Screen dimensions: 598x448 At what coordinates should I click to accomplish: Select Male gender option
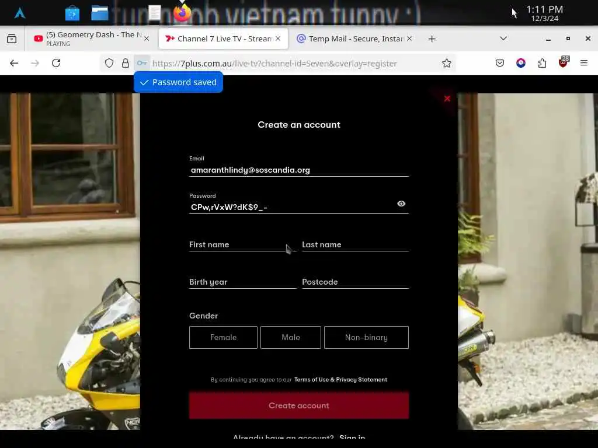(x=291, y=337)
